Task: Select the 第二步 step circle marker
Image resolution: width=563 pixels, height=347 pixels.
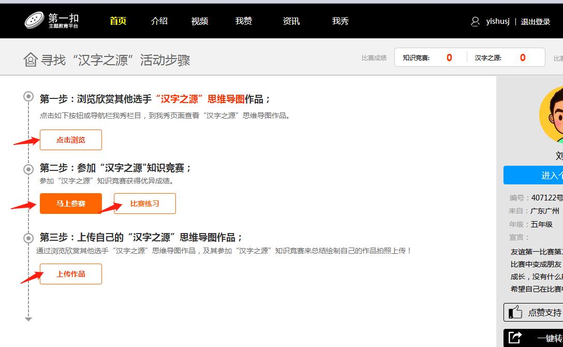Action: pos(28,168)
